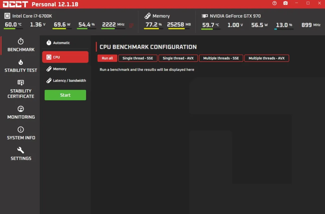The image size is (325, 214).
Task: Click the STABILITY TEST label
Action: (x=21, y=70)
